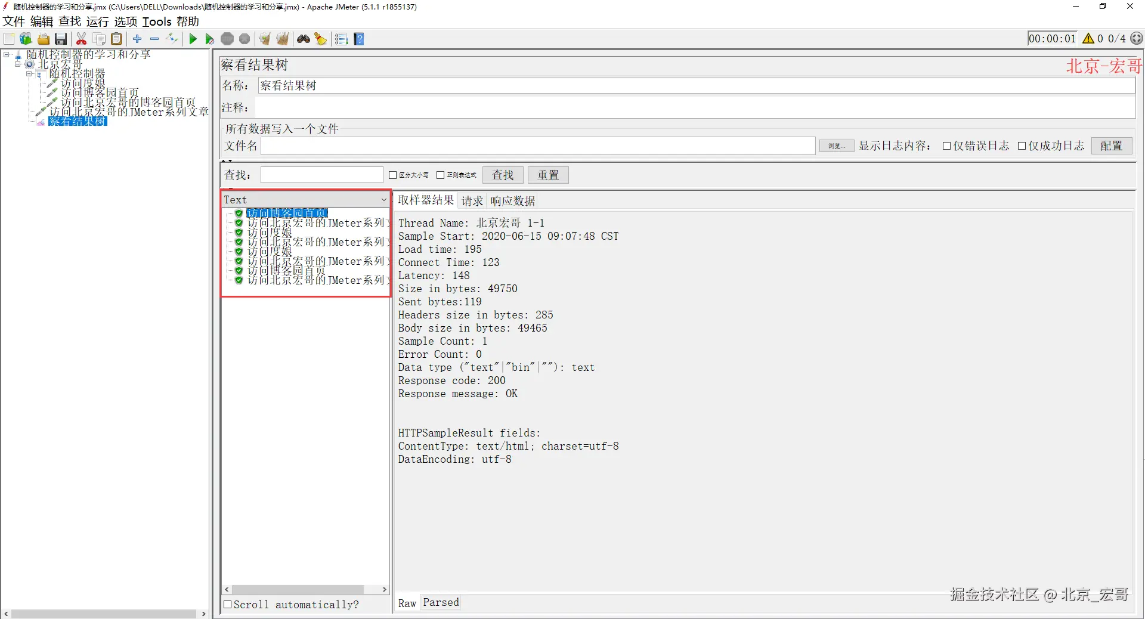Switch to 响应数据 tab
The height and width of the screenshot is (619, 1145).
coord(513,201)
